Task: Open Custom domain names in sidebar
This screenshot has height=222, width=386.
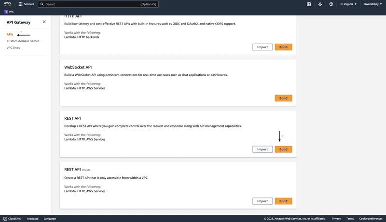Action: pos(23,41)
